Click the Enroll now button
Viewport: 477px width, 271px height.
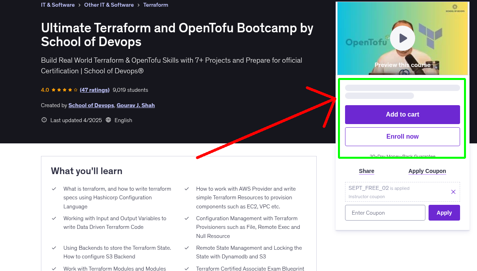point(403,137)
